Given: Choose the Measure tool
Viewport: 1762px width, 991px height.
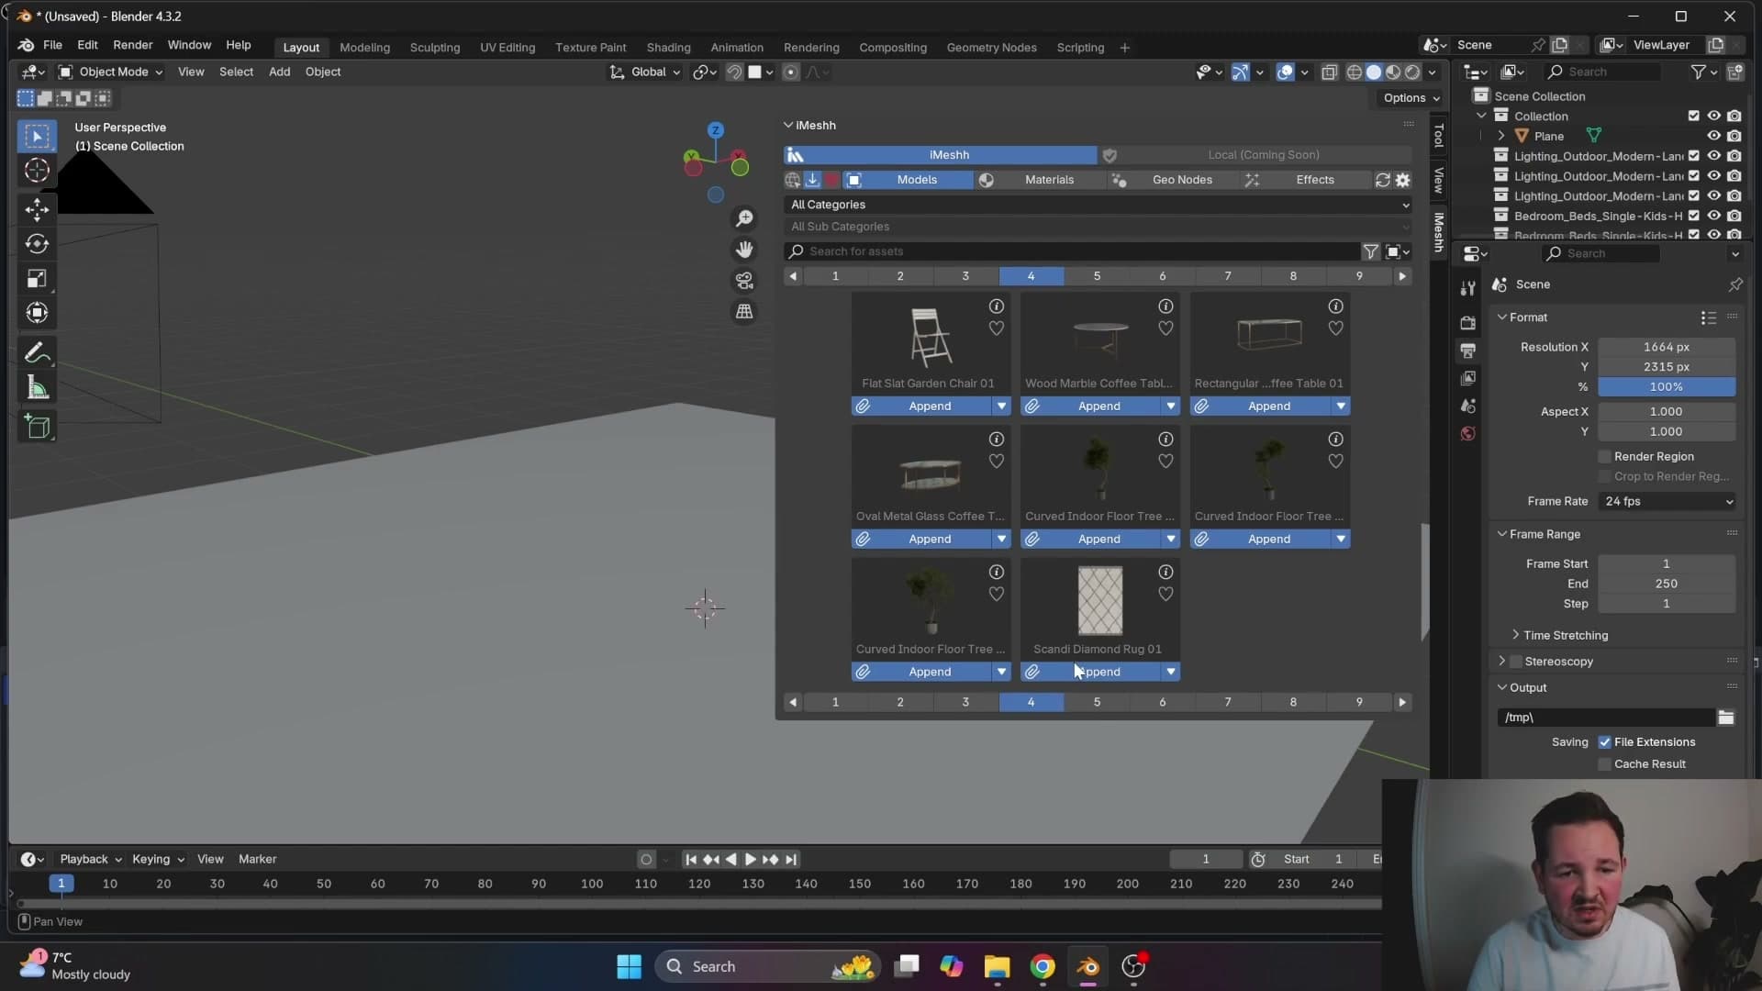Looking at the screenshot, I should pyautogui.click(x=37, y=388).
